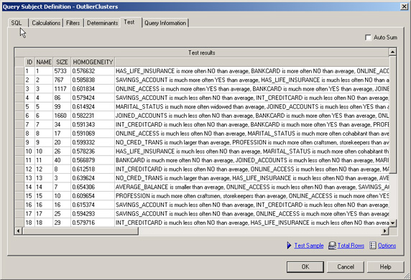Screen dimensions: 411x280
Task: Switch to the SQL tab
Action: pos(17,23)
